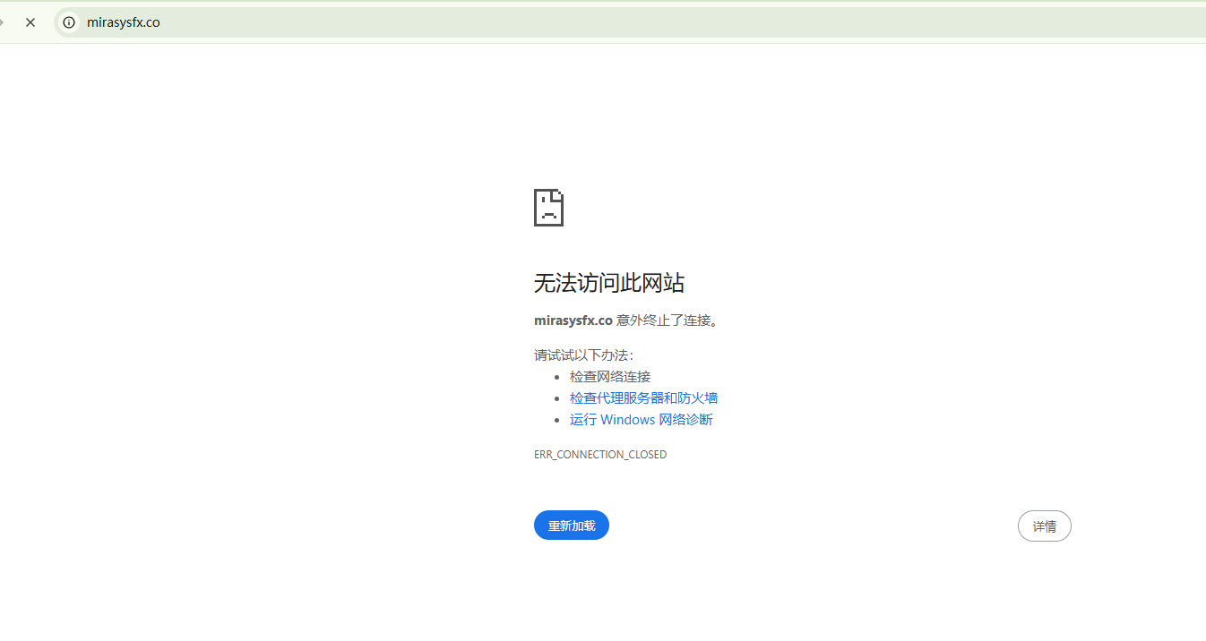Image resolution: width=1206 pixels, height=641 pixels.
Task: Open site information icon in address bar
Action: [x=69, y=22]
